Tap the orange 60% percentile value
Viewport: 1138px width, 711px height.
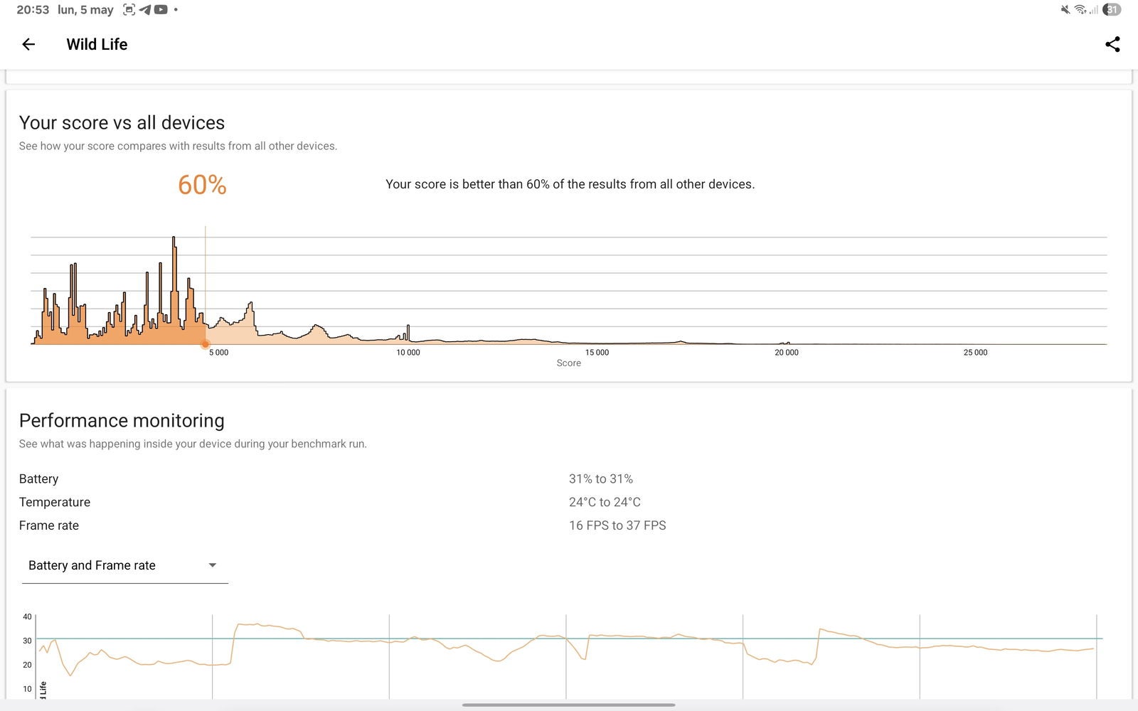pyautogui.click(x=202, y=185)
